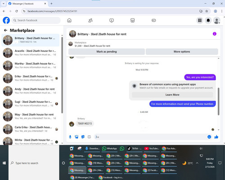The height and width of the screenshot is (180, 225).
Task: View site information icon in address bar
Action: pos(24,11)
